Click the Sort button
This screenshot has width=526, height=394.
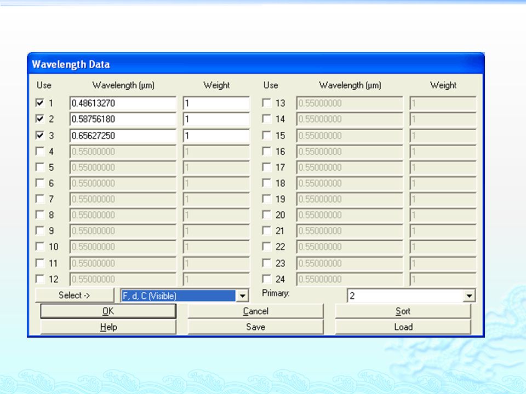403,311
